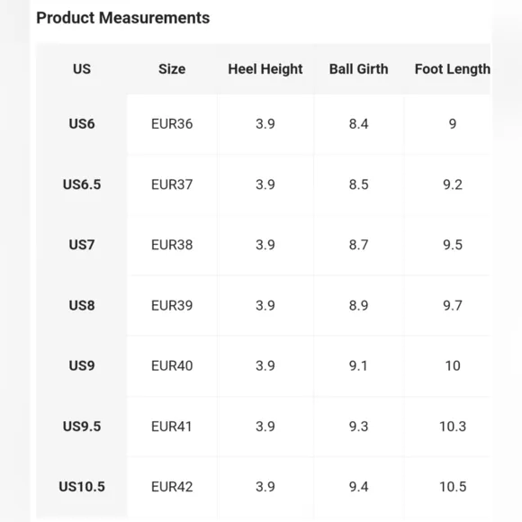The image size is (522, 522).
Task: Select the 8.7 ball girth value
Action: click(358, 245)
